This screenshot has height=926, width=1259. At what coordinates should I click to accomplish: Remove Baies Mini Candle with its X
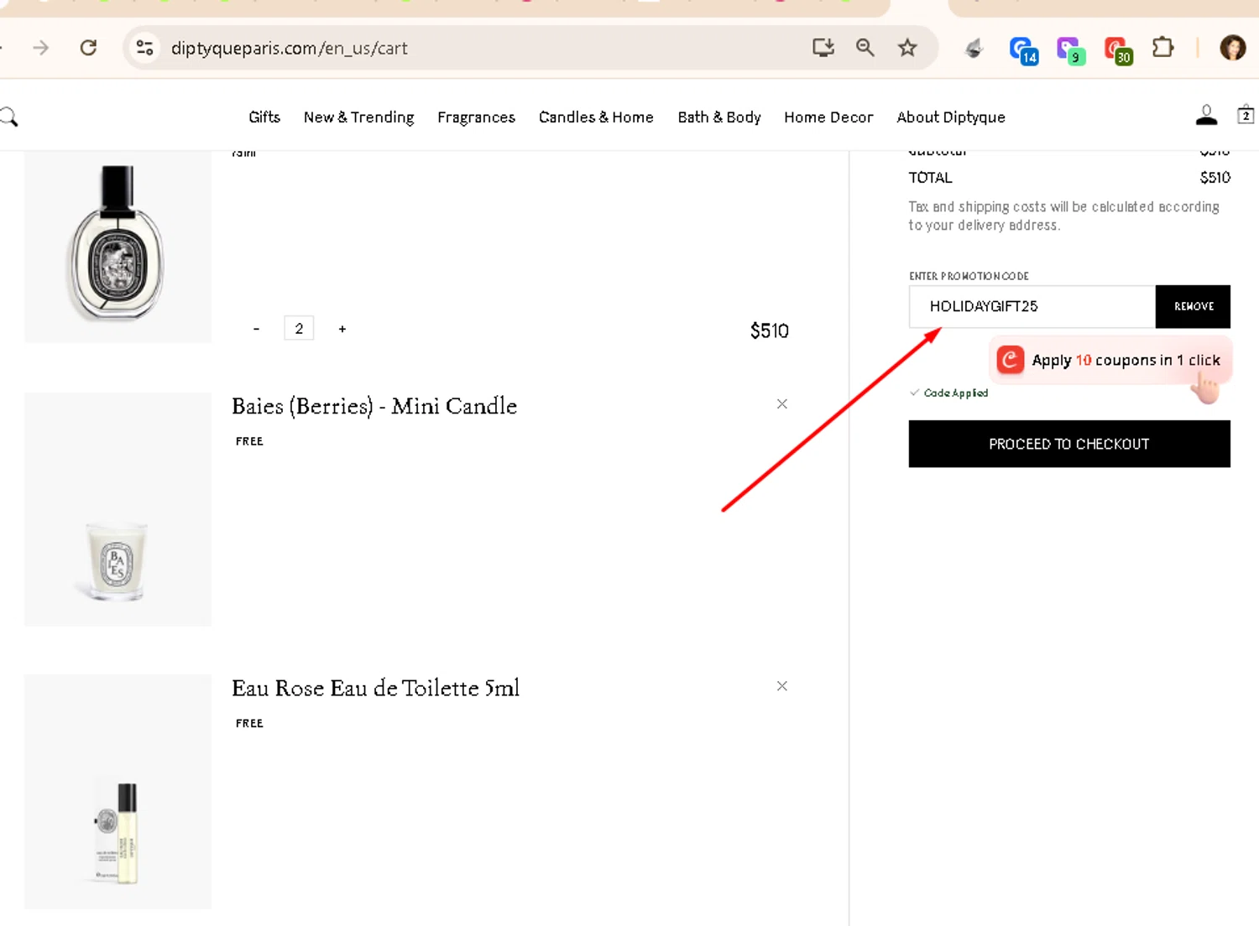point(782,404)
